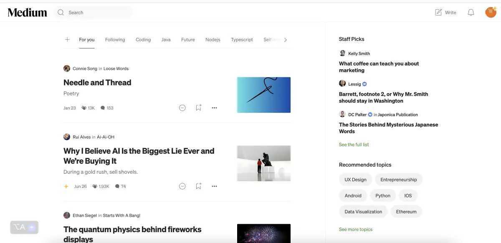The width and height of the screenshot is (501, 243).
Task: Select the Ethereum topic chip
Action: click(406, 212)
